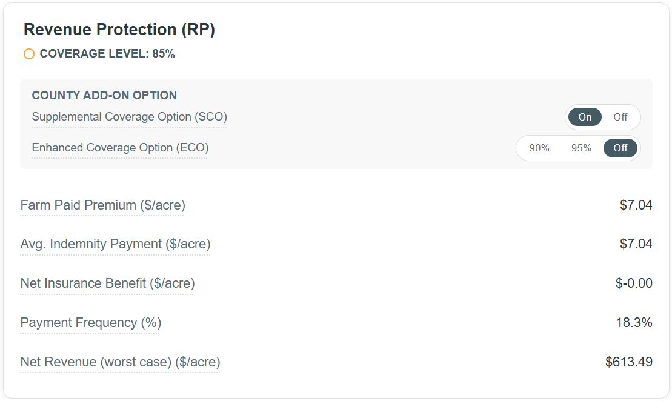Turn Enhanced Coverage Option Off
This screenshot has width=672, height=401.
point(620,148)
